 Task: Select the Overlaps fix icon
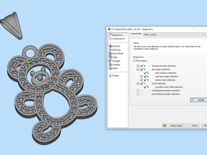pyautogui.click(x=110, y=65)
